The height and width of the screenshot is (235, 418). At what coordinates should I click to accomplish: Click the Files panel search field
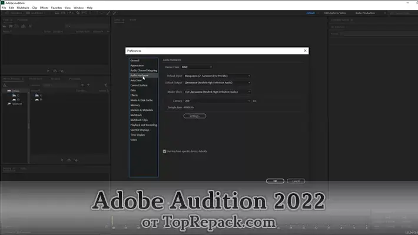point(87,26)
